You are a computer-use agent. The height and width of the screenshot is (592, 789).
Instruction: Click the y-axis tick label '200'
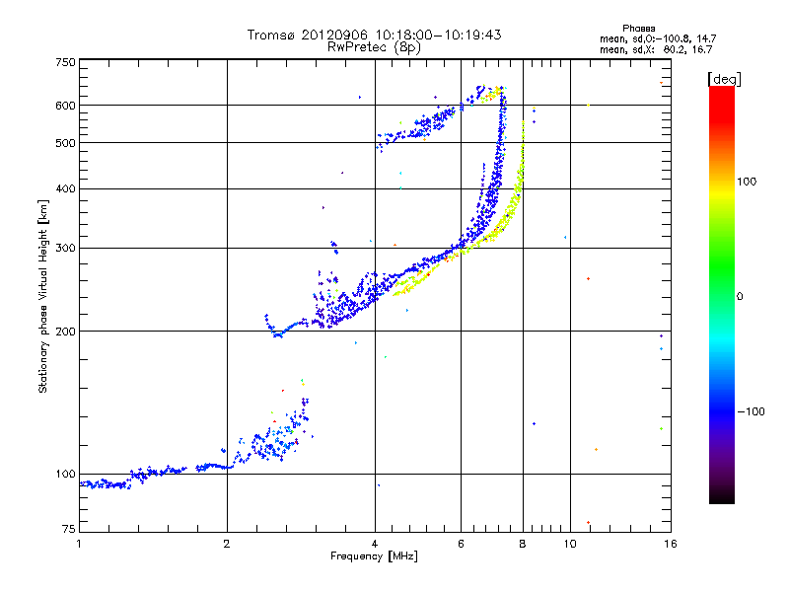point(65,332)
